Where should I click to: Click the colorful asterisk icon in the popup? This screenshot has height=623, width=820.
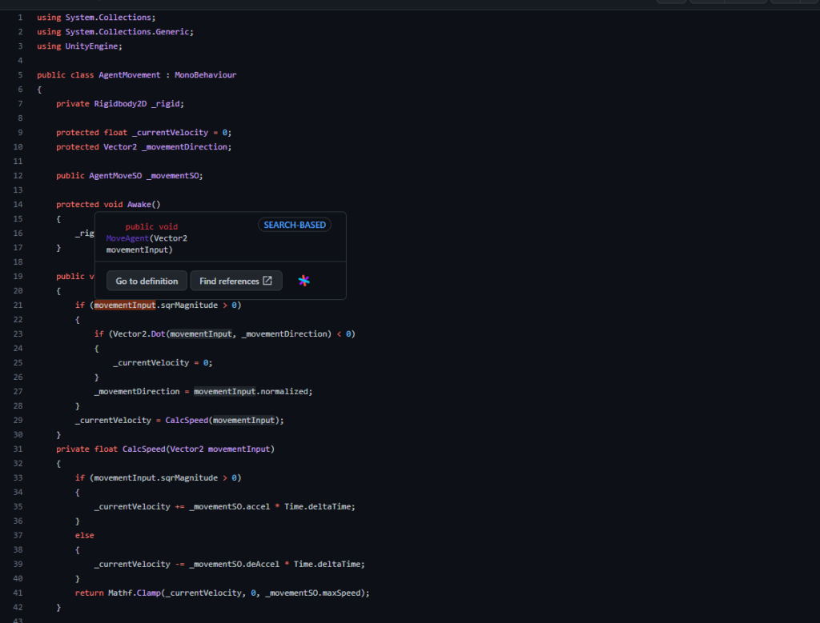[x=303, y=281]
